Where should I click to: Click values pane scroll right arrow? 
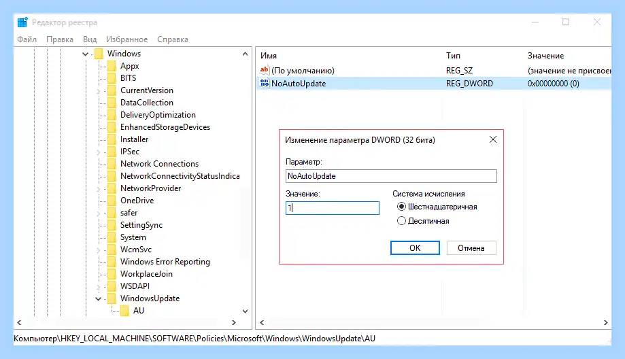coord(606,322)
